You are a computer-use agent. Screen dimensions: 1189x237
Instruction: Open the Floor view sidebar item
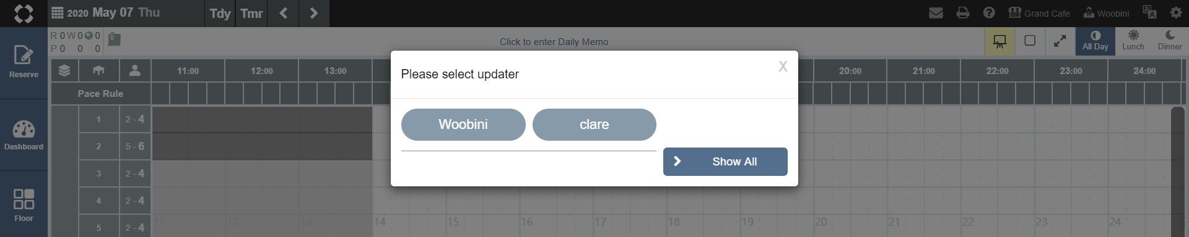(24, 205)
